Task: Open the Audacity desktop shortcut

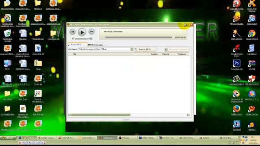Action: pyautogui.click(x=252, y=125)
